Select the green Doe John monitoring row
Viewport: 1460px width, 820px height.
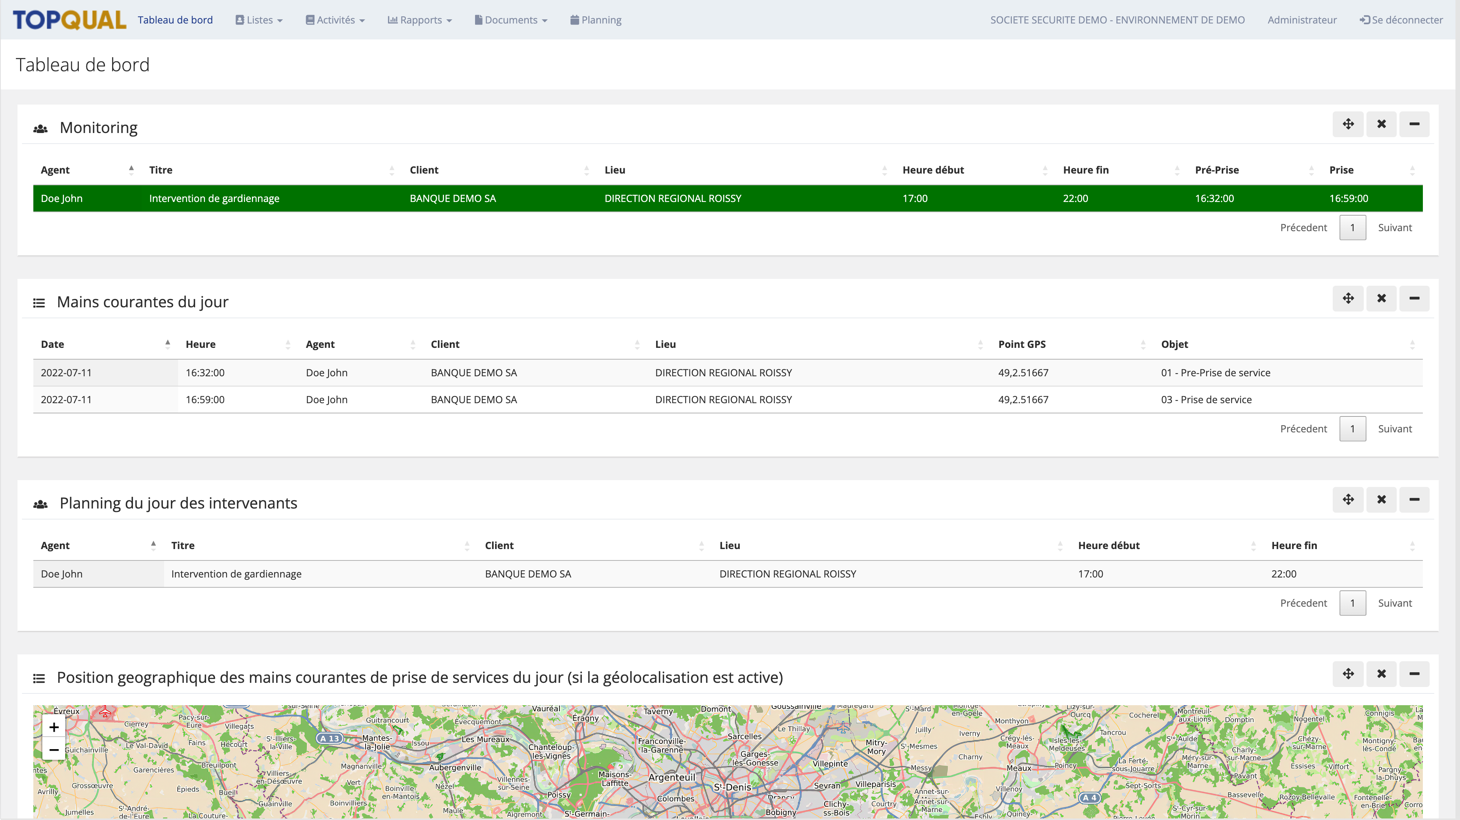(727, 199)
